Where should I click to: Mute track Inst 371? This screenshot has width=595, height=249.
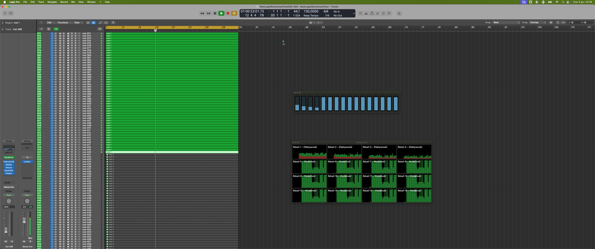(x=60, y=34)
